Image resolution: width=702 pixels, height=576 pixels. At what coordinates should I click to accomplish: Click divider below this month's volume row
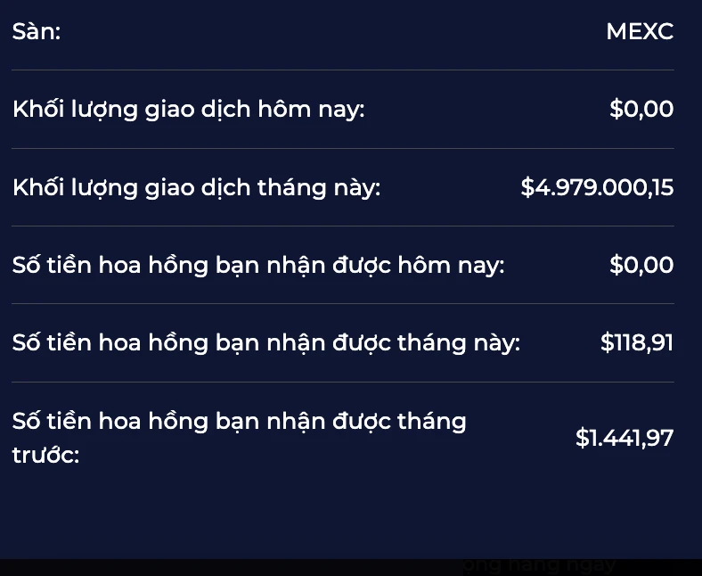[343, 226]
